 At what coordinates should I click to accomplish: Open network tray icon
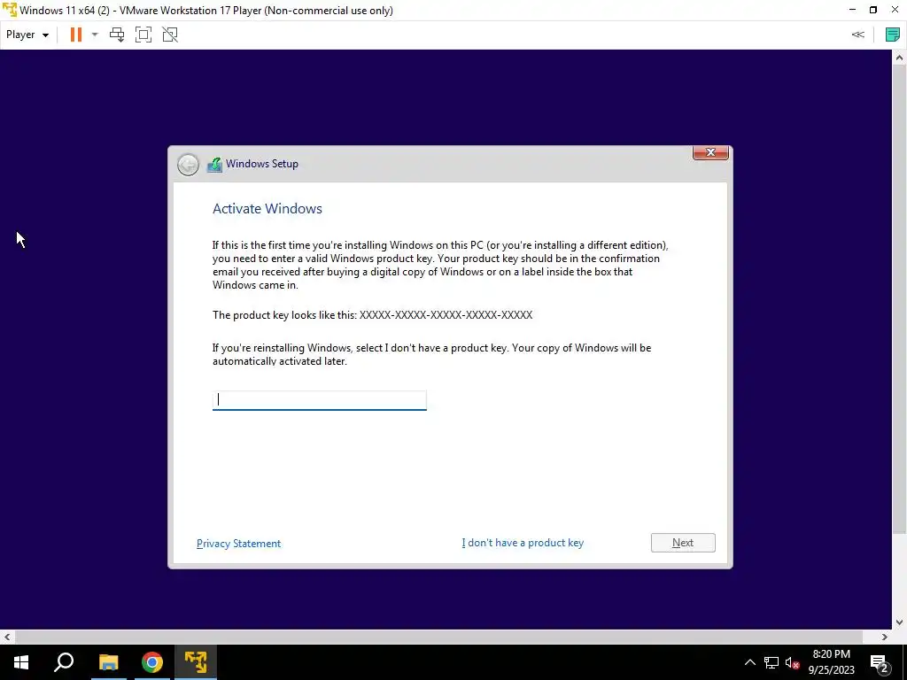[771, 662]
